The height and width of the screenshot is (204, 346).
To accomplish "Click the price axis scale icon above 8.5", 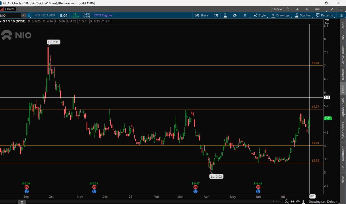I will pyautogui.click(x=327, y=21).
